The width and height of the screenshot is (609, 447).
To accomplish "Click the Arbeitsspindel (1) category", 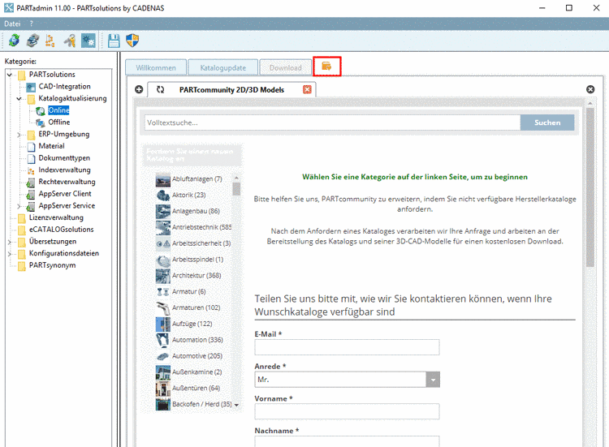I will (197, 260).
